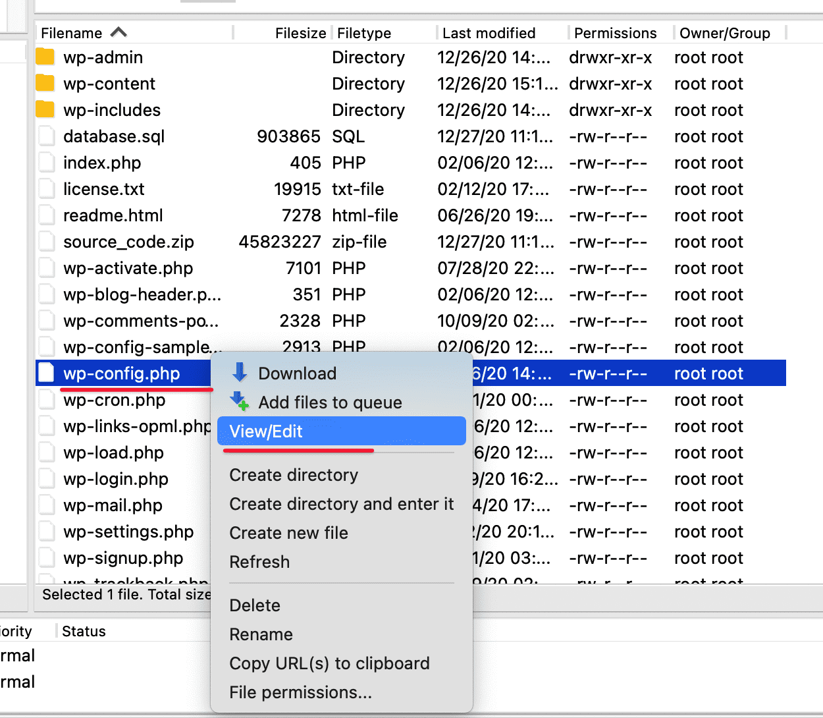
Task: Sort list by Filesize column
Action: (300, 33)
